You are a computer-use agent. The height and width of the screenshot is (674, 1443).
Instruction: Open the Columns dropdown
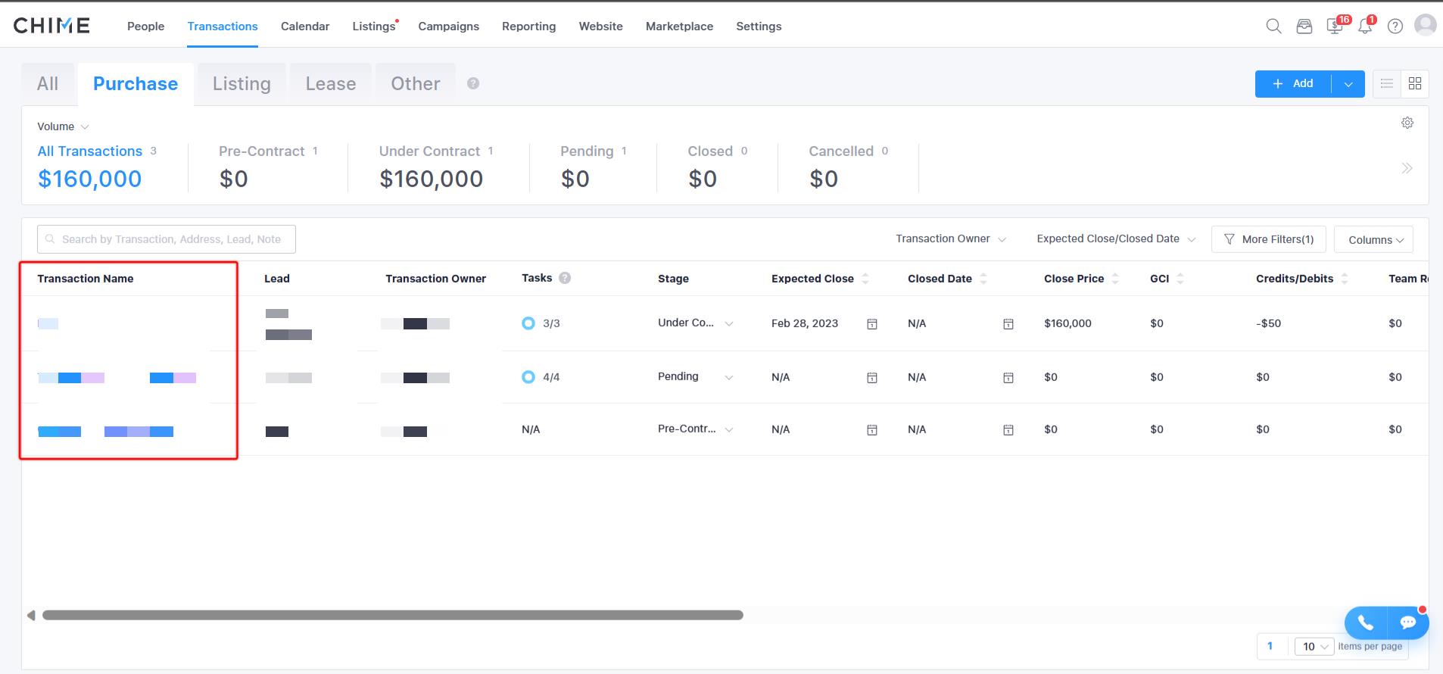point(1374,239)
